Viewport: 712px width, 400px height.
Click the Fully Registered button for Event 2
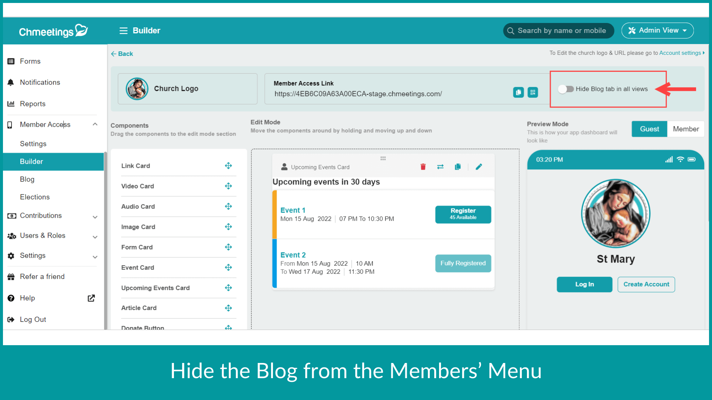tap(463, 263)
